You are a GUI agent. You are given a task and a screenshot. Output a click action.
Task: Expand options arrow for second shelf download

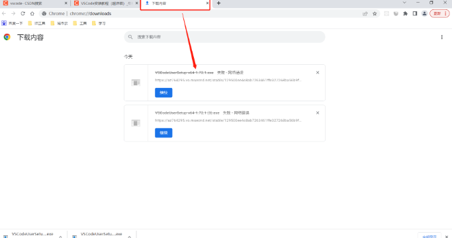pos(130,236)
